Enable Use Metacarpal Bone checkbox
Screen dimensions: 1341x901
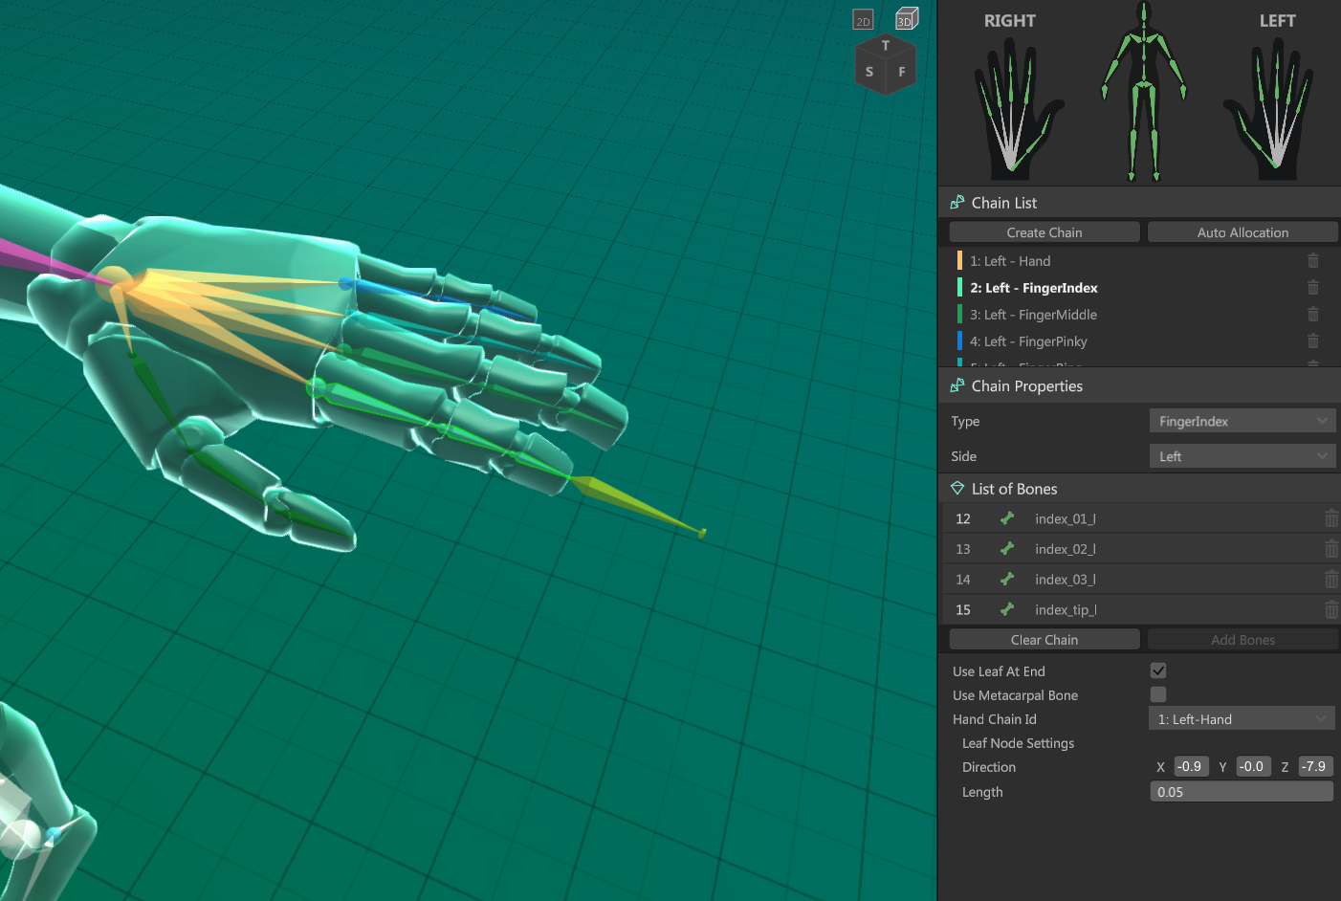pyautogui.click(x=1158, y=695)
